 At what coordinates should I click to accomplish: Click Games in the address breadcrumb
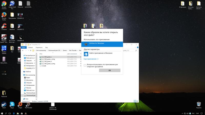[x=65, y=50]
